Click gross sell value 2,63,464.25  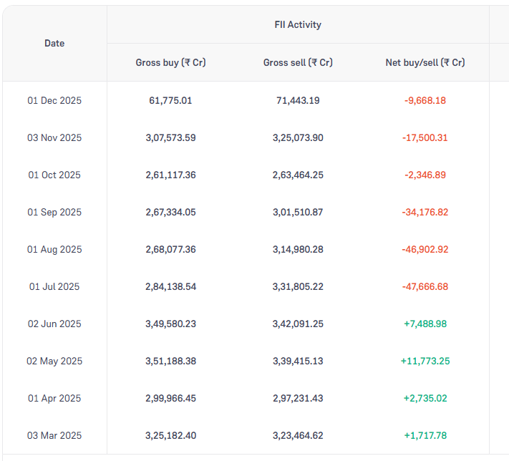click(x=298, y=175)
